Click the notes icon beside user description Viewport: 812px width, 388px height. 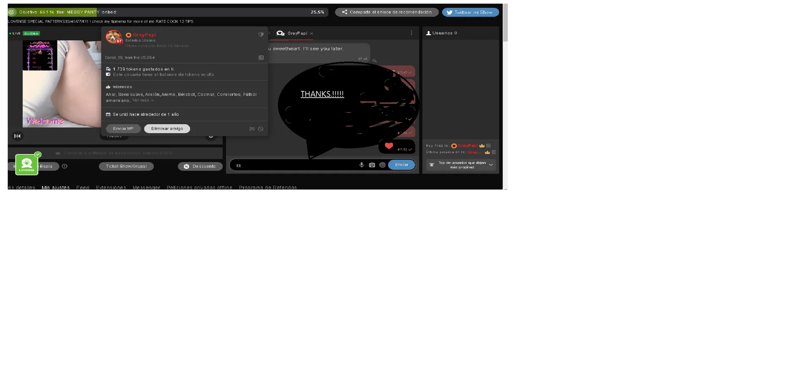(261, 57)
